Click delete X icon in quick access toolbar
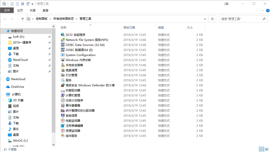The width and height of the screenshot is (270, 152). tap(22, 4)
